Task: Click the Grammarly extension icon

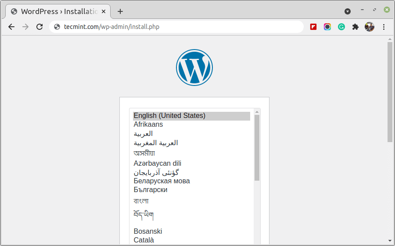Action: 341,27
